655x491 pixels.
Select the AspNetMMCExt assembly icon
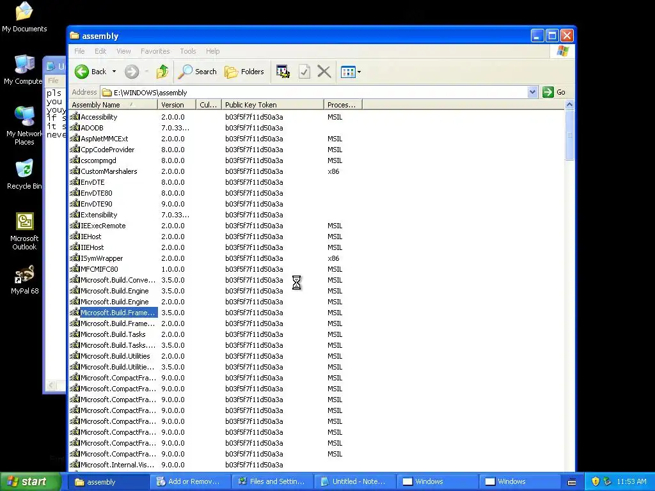pos(75,138)
